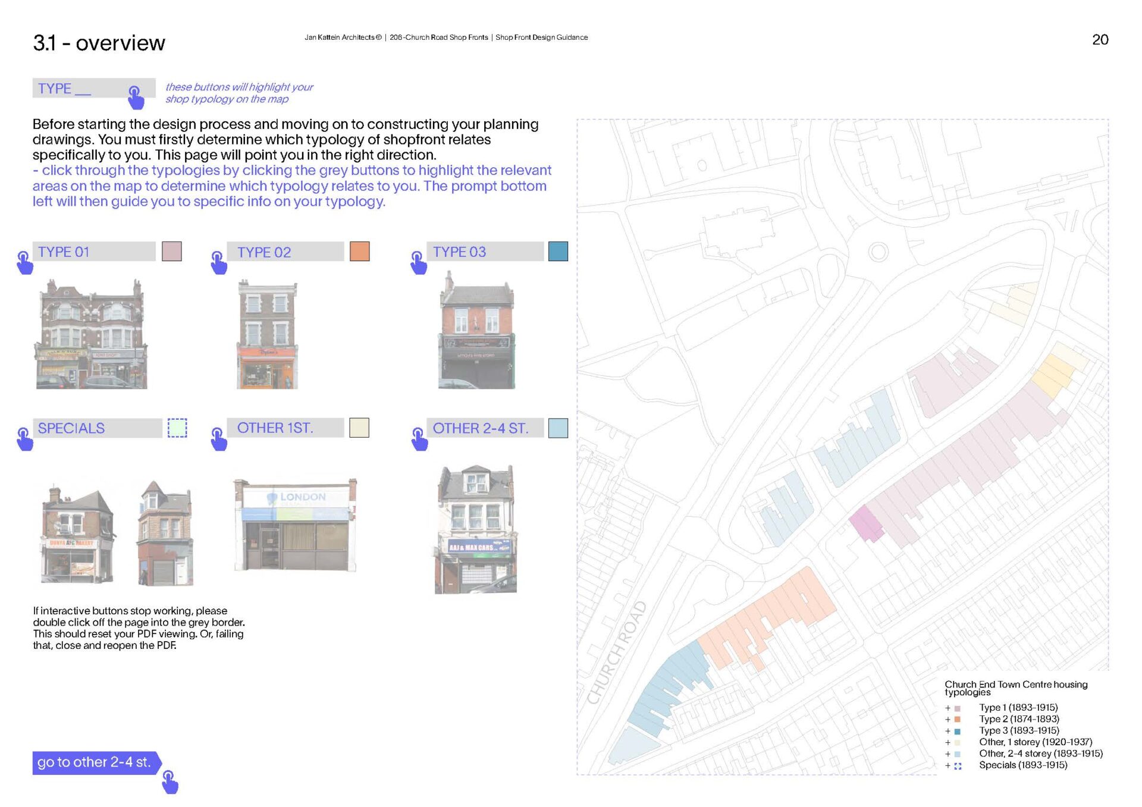Click the hand icon beside OTHER 2-4 ST.
The width and height of the screenshot is (1142, 807).
tap(419, 439)
